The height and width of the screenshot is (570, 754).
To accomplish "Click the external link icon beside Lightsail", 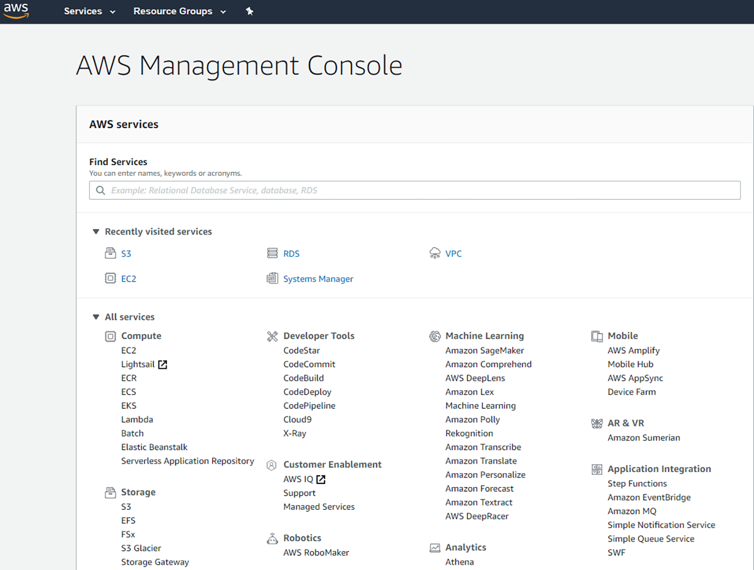I will click(x=163, y=365).
